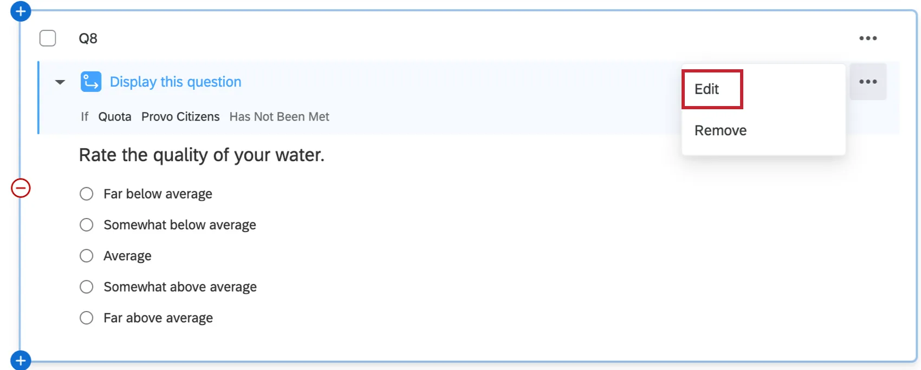Click Somewhat above average answer text
The width and height of the screenshot is (921, 370).
pyautogui.click(x=180, y=287)
